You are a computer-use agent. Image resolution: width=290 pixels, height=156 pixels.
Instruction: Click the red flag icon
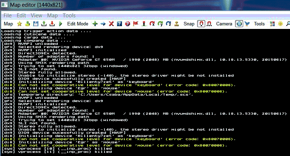135,24
